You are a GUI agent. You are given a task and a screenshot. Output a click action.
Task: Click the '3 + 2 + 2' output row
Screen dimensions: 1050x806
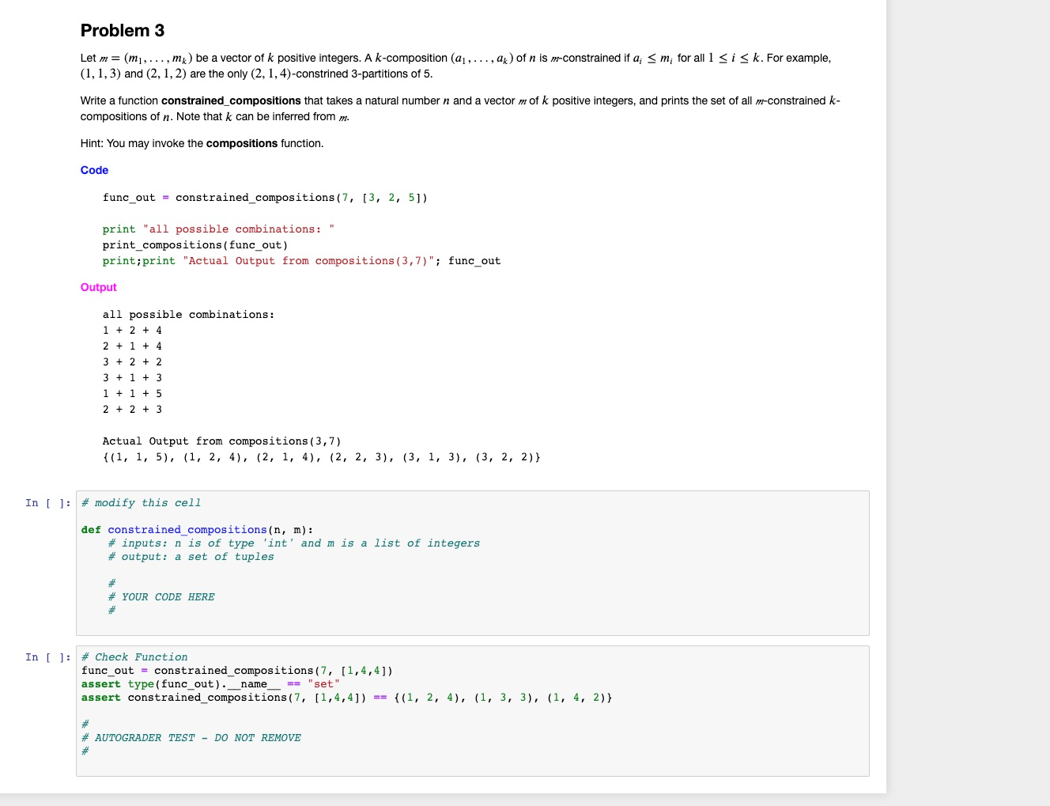132,362
